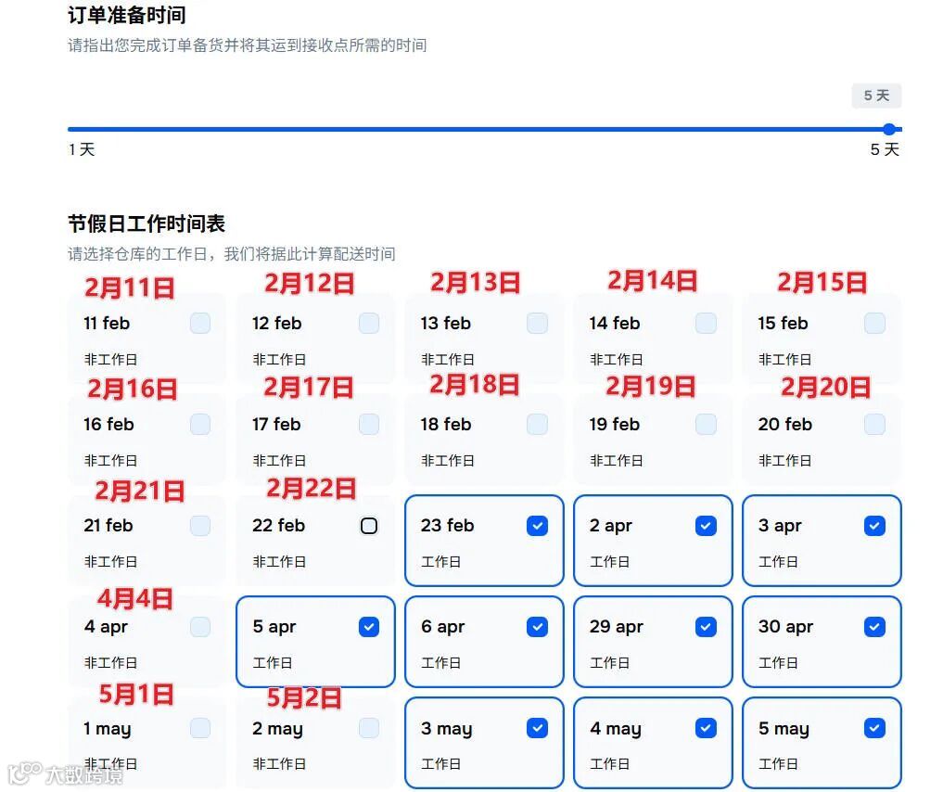The image size is (943, 792).
Task: Tick the 15 feb checkbox
Action: [874, 323]
